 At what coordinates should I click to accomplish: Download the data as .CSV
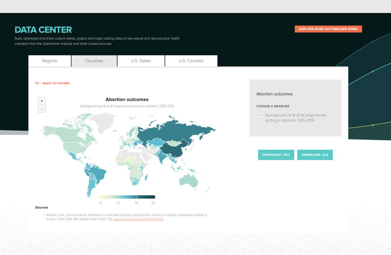276,155
